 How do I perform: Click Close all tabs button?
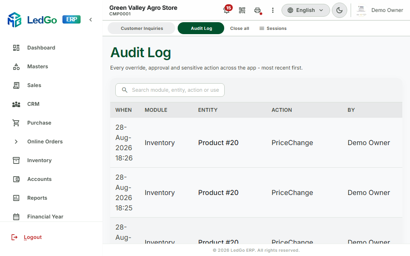240,29
